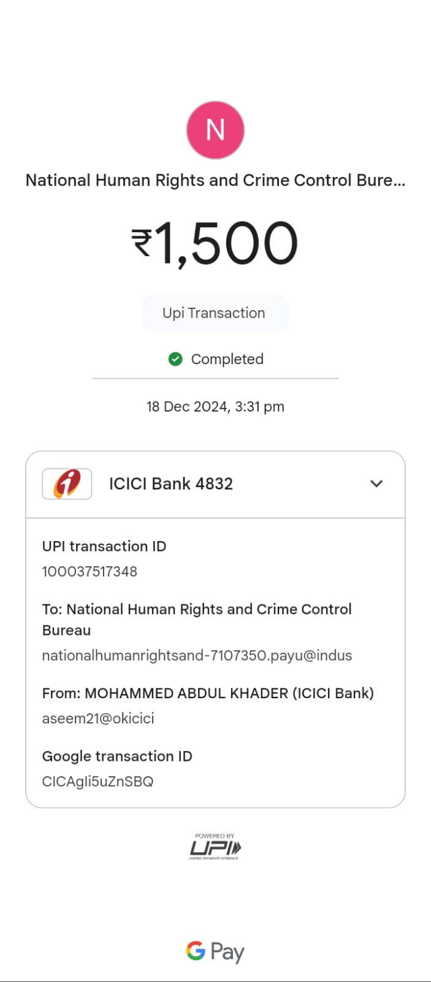The width and height of the screenshot is (431, 982).
Task: Click the From: MOHAMMED ABDUL KHADER line
Action: pos(208,693)
